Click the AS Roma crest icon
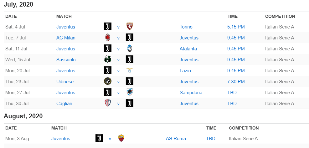This screenshot has height=148, width=309. pos(121,138)
